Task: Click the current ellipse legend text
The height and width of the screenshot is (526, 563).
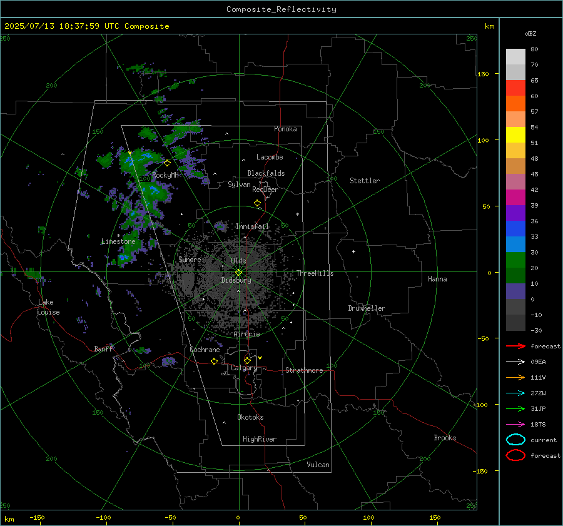Action: tap(544, 440)
